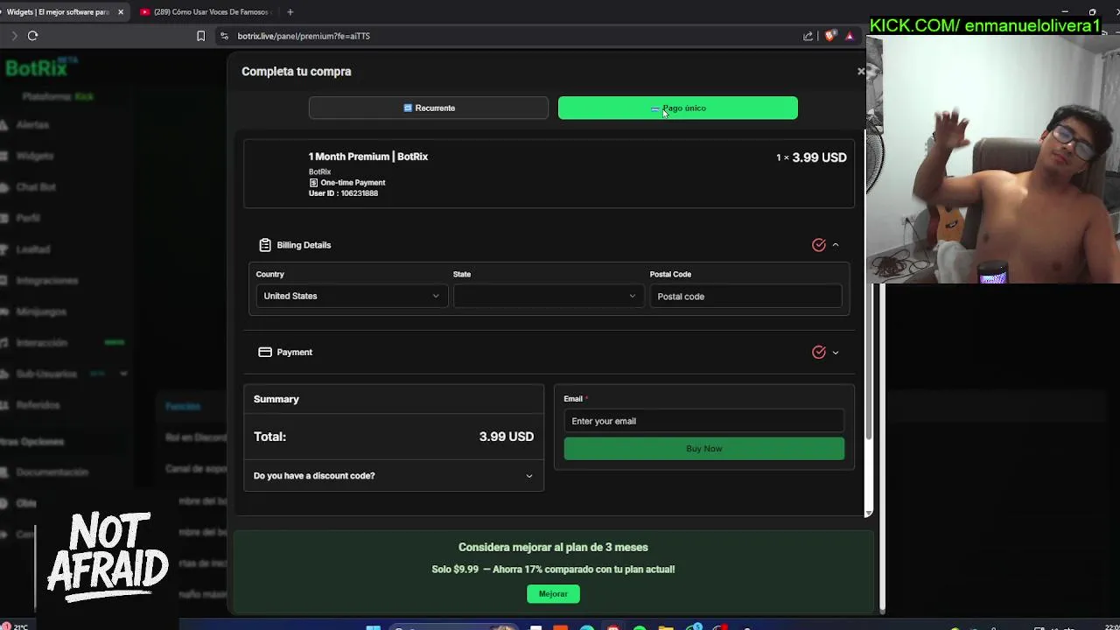Reload the browser page
Viewport: 1120px width, 630px height.
pos(32,36)
